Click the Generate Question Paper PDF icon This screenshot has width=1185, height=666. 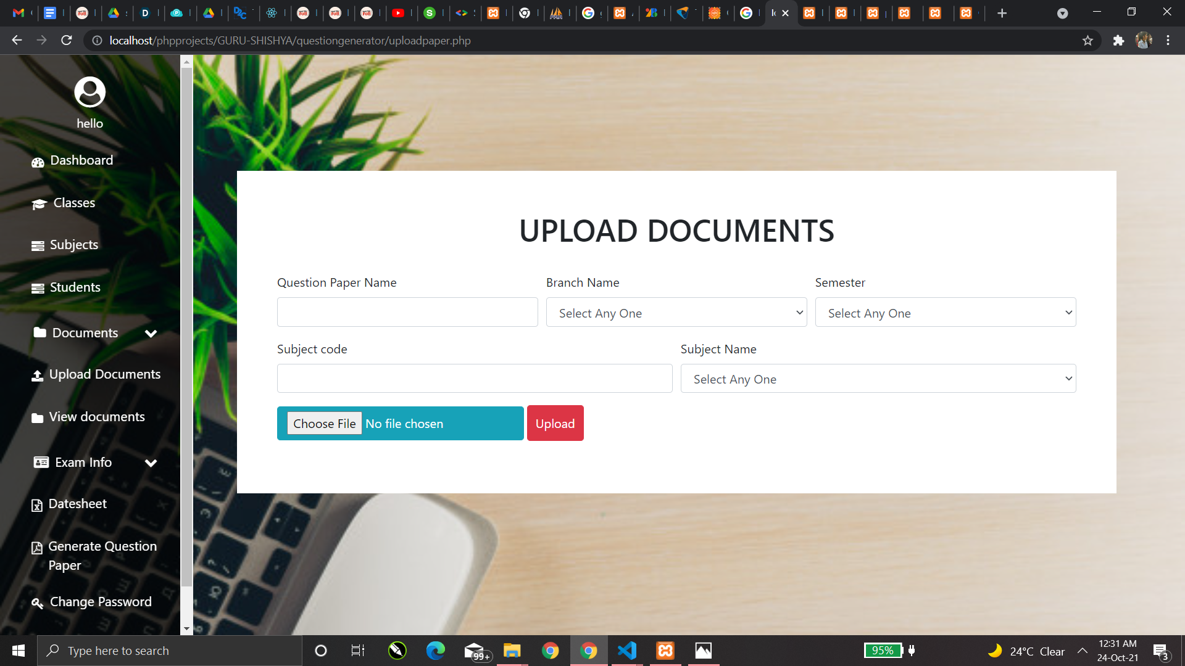[37, 548]
